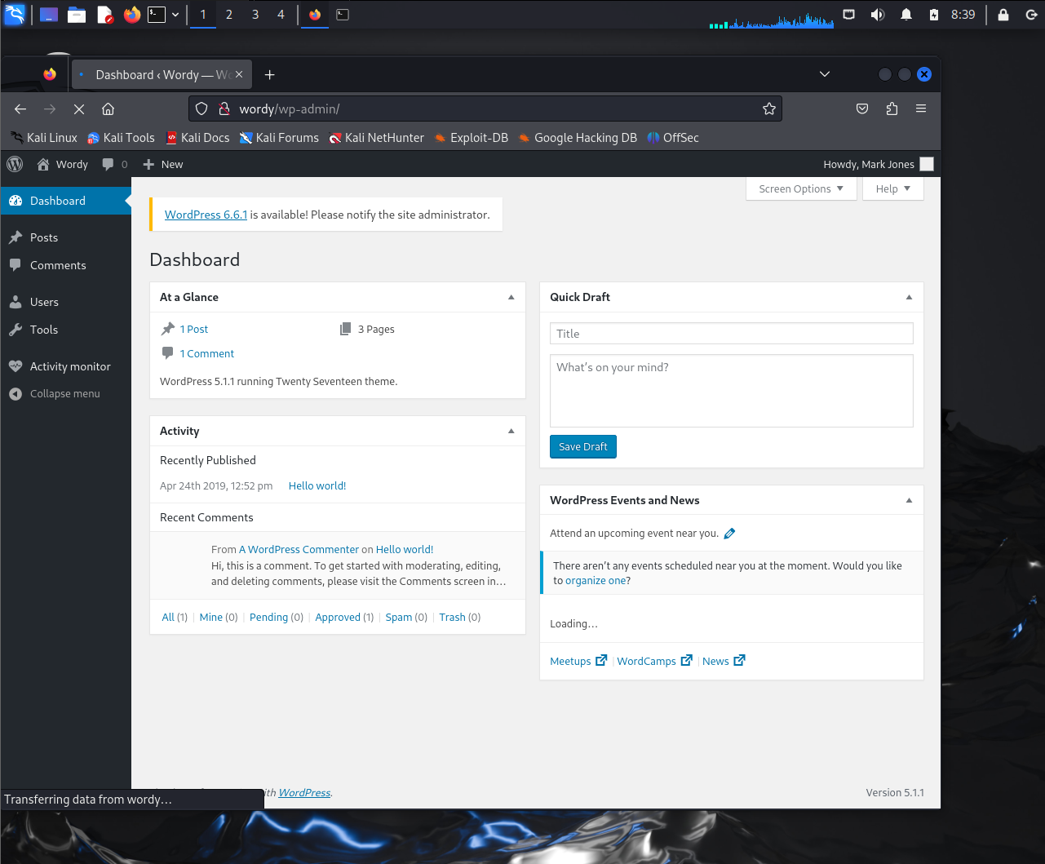Open the list all tabs chevron
This screenshot has width=1045, height=864.
(x=825, y=74)
